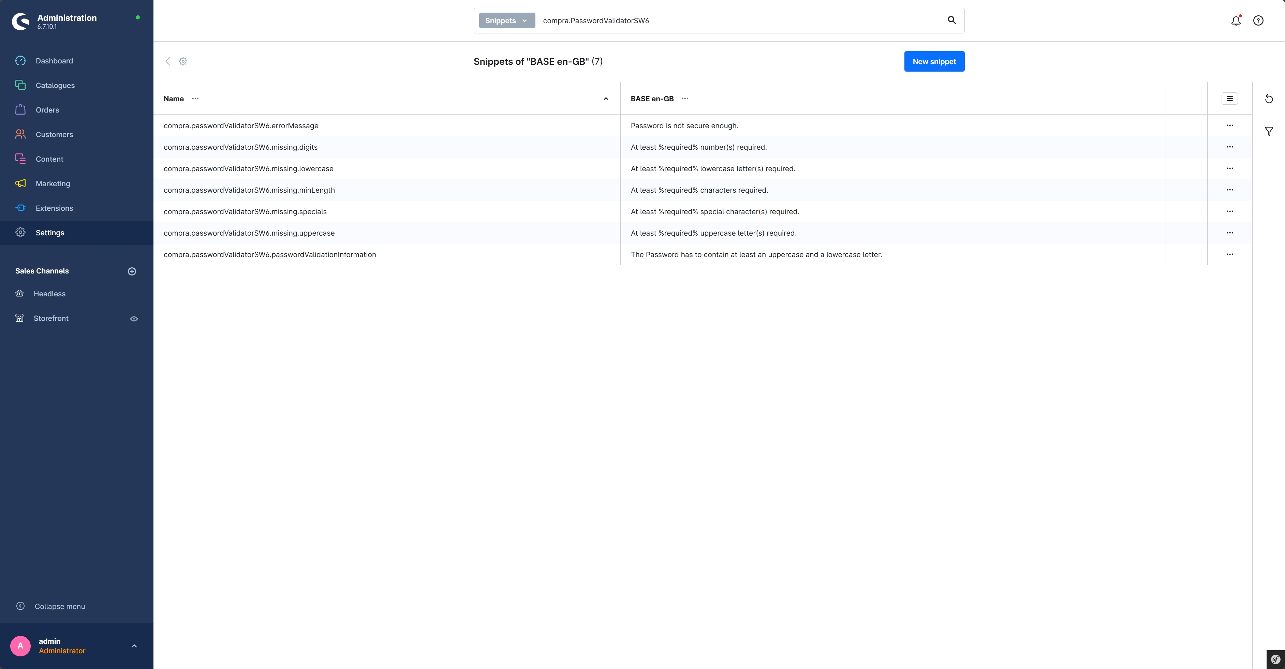This screenshot has width=1285, height=669.
Task: Click the Marketing megaphone icon
Action: click(20, 183)
